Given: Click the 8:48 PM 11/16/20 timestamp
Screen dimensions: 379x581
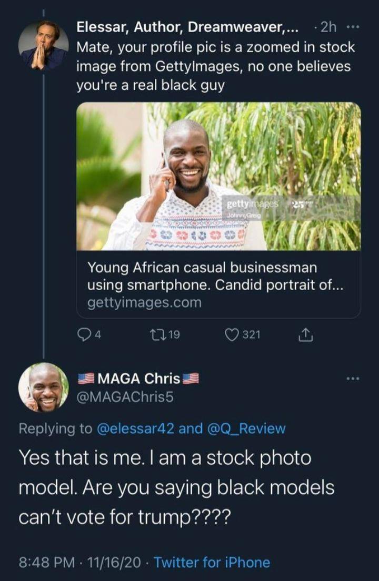Looking at the screenshot, I should (79, 562).
